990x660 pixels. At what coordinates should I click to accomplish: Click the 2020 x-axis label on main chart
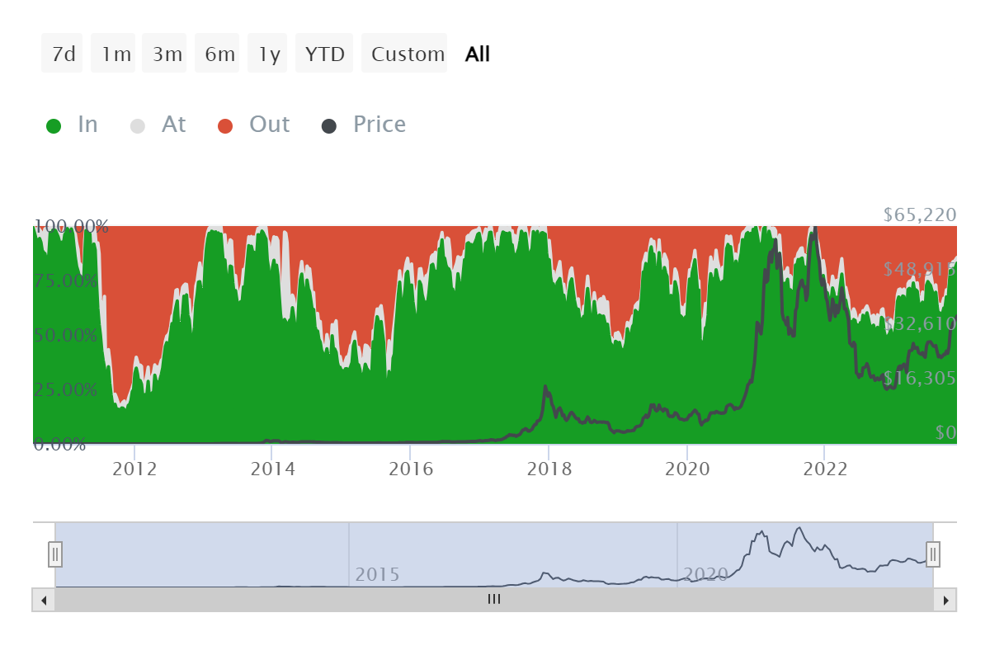click(x=687, y=469)
